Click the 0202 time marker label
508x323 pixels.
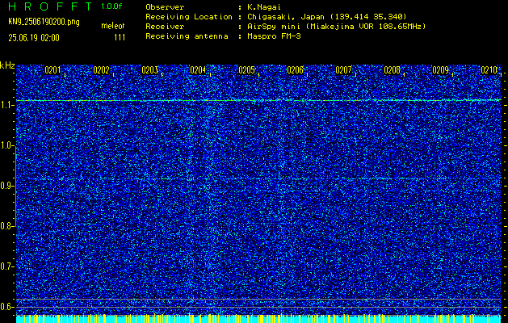click(x=101, y=70)
